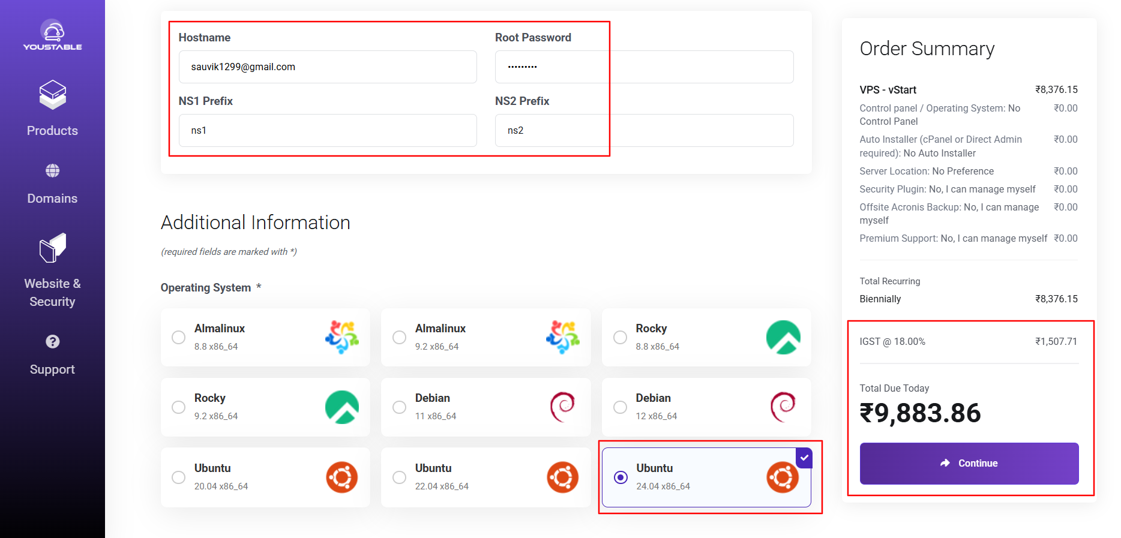Click the IGST @ 18.00% line
This screenshot has width=1121, height=538.
click(969, 341)
